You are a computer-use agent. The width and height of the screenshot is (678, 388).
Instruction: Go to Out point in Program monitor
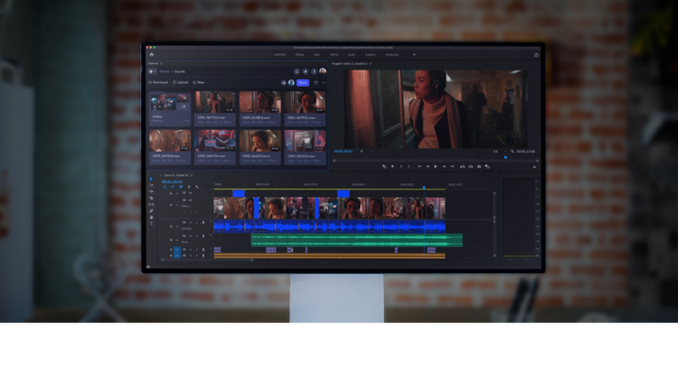tap(452, 167)
